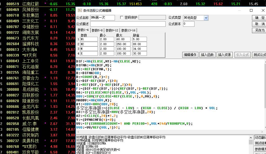Select stock row 600761 安徽合力
The width and height of the screenshot is (266, 154).
tap(38, 78)
